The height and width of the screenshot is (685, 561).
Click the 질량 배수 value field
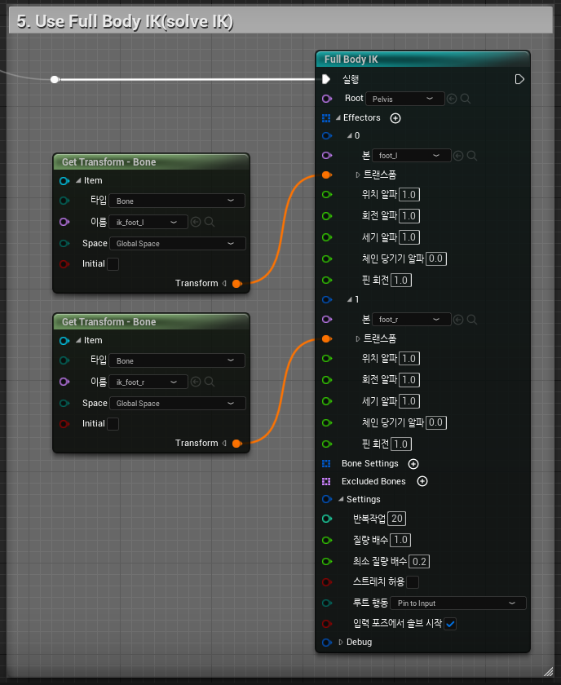tap(400, 540)
